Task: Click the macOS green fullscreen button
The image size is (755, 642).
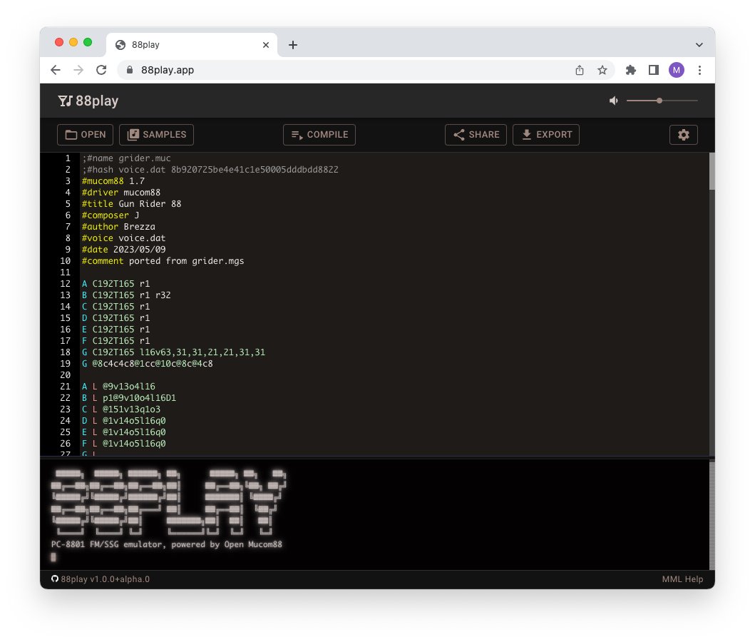Action: click(x=88, y=42)
